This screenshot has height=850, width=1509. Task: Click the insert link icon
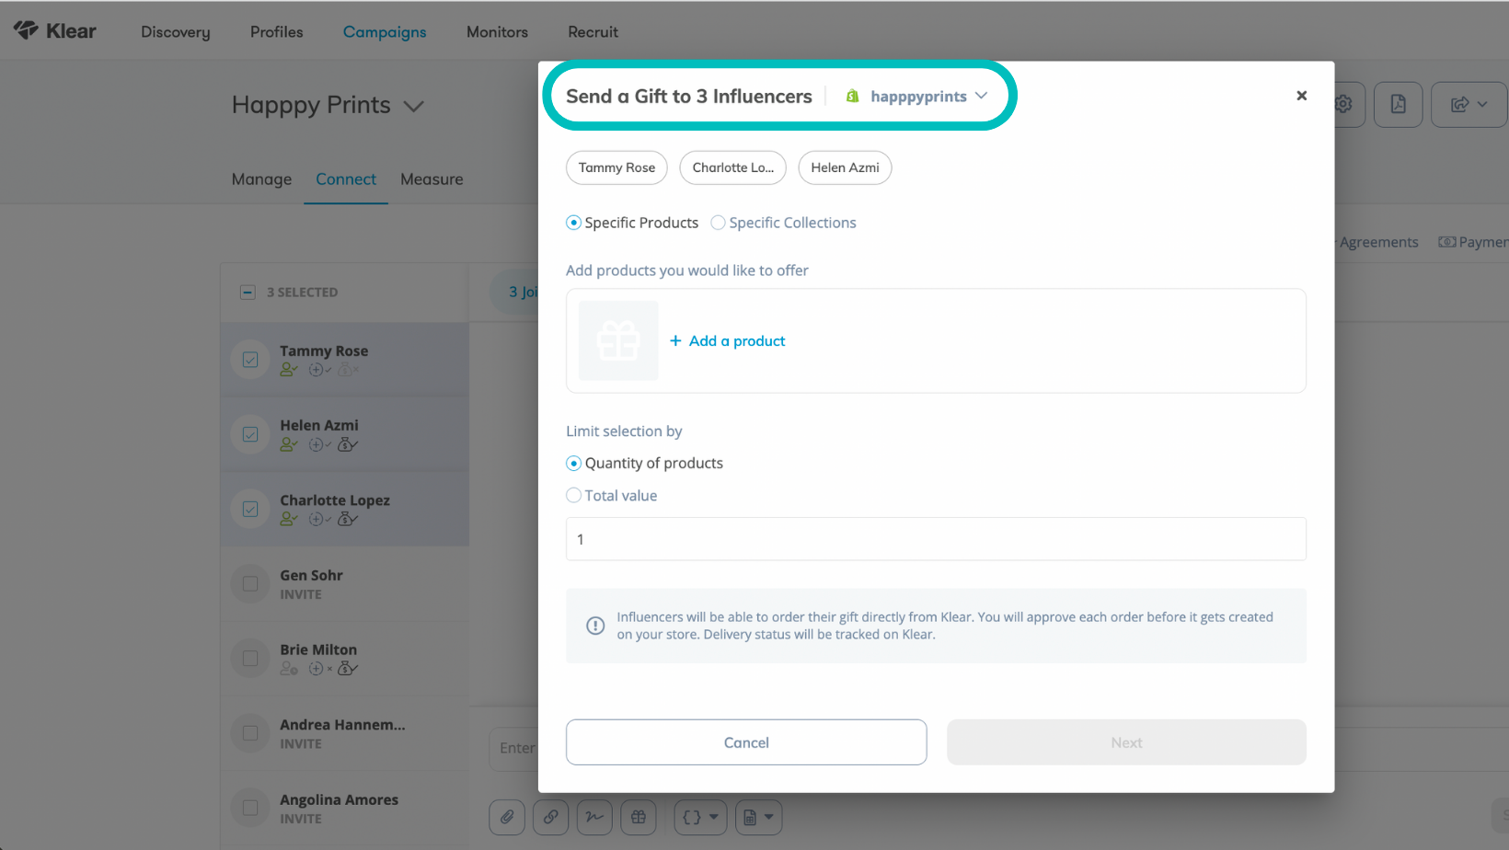550,817
